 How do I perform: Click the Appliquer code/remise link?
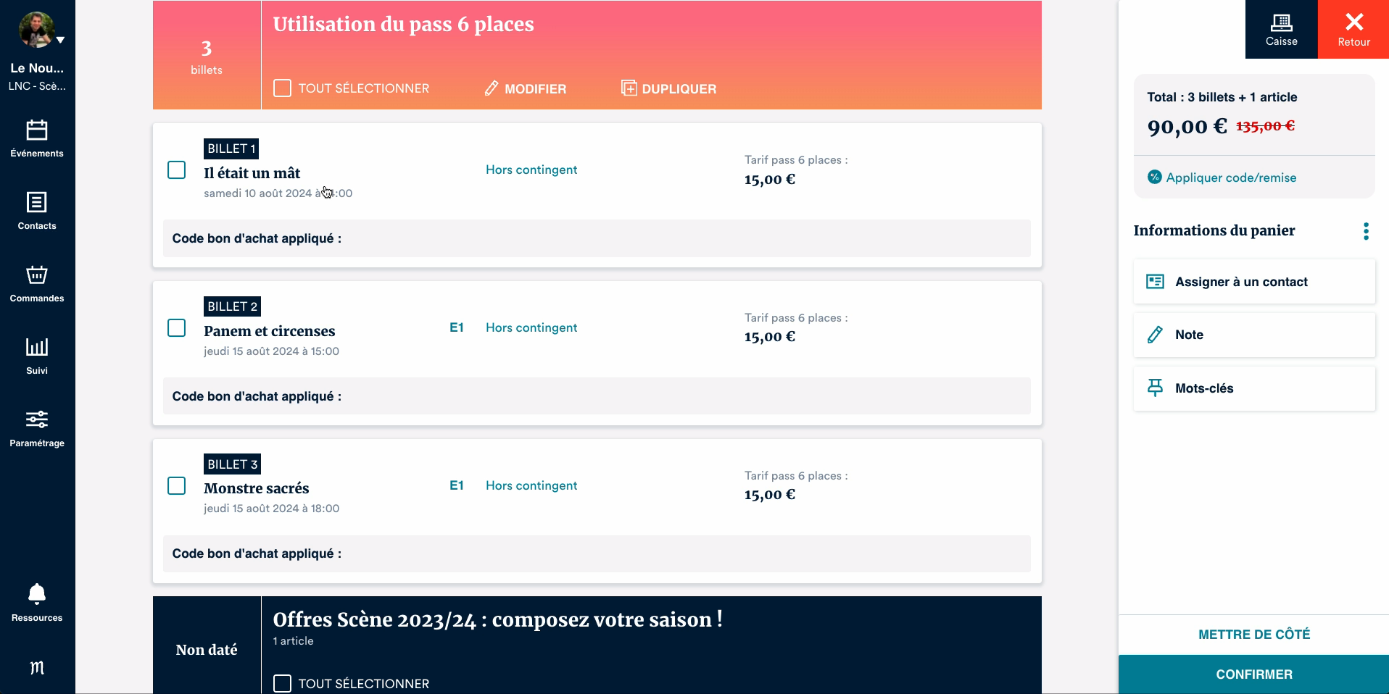pos(1230,177)
